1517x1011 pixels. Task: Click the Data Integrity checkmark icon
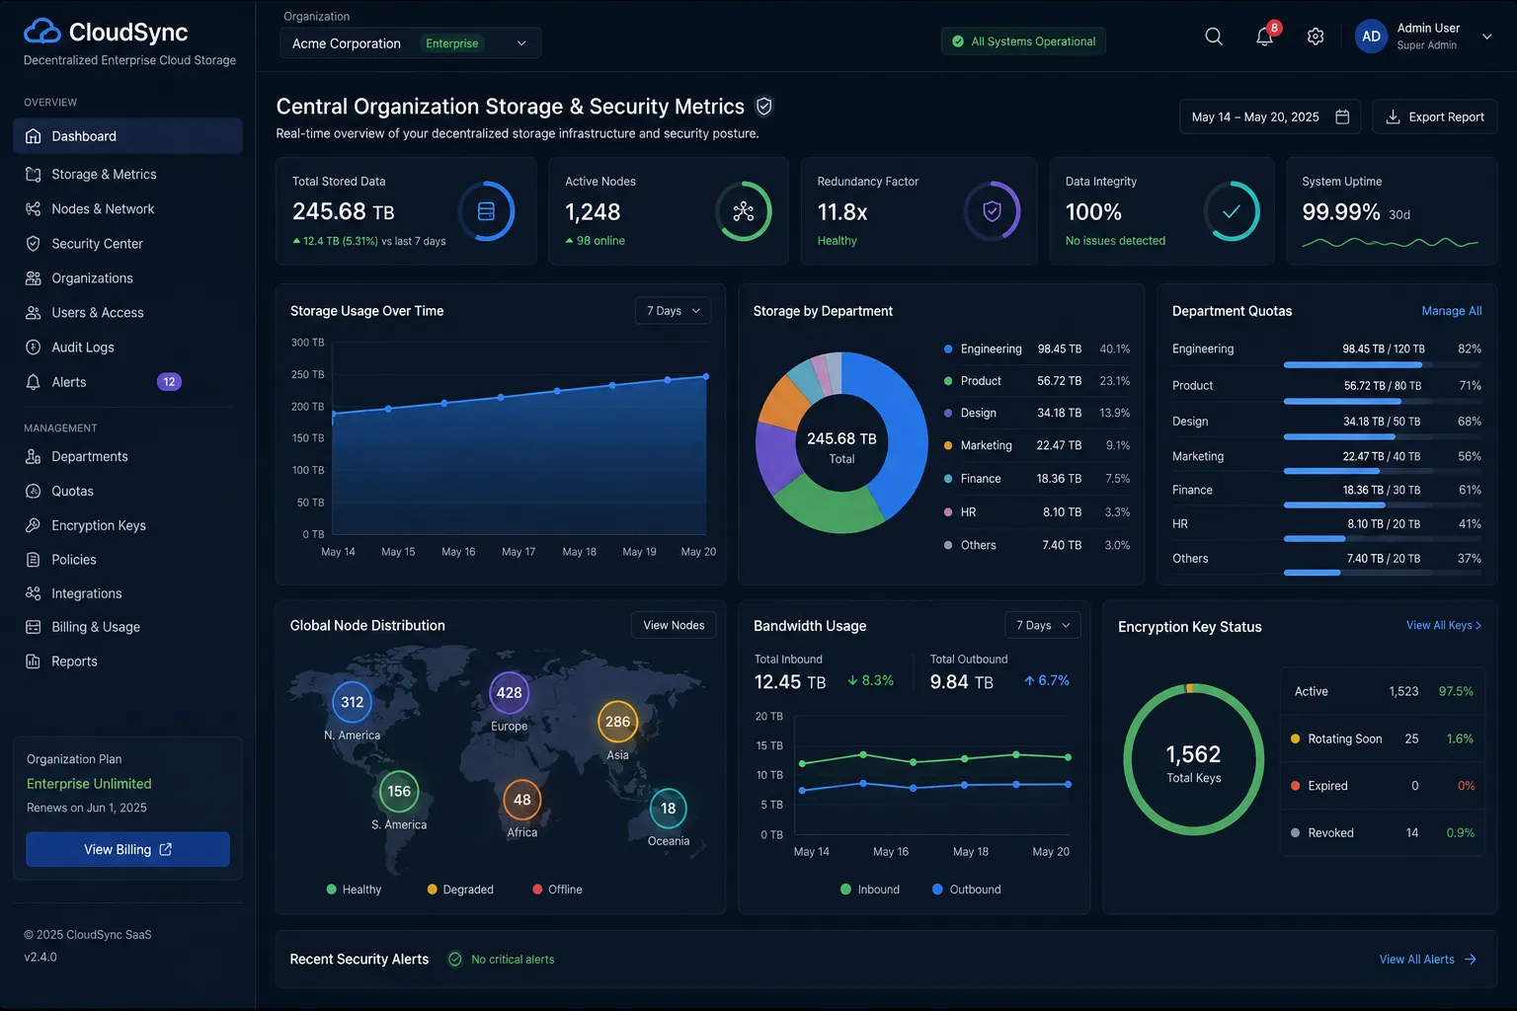pos(1232,211)
